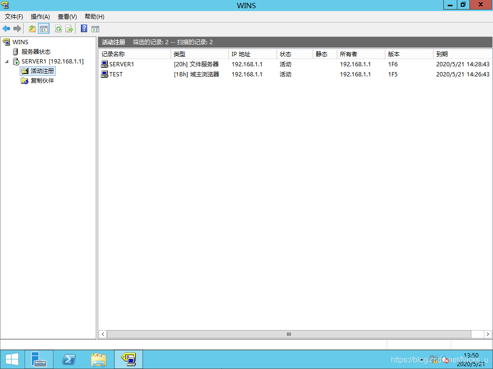
Task: Open the 文件(F) menu
Action: (14, 17)
